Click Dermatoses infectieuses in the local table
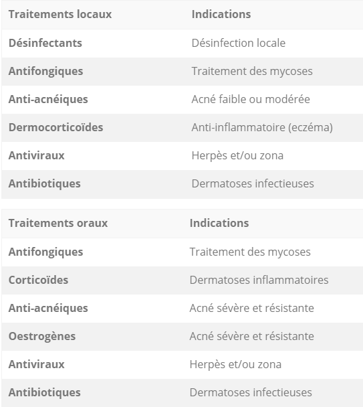This screenshot has height=407, width=363. pyautogui.click(x=253, y=184)
